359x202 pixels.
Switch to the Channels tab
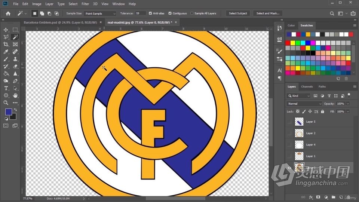[x=307, y=86]
